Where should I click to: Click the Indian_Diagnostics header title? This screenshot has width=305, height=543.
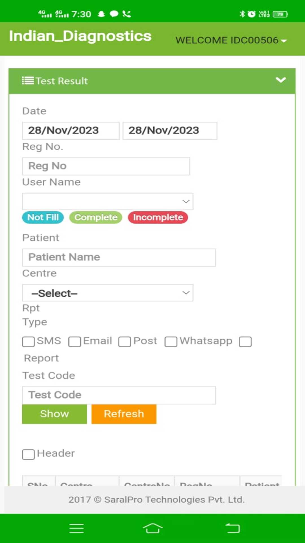coord(80,36)
